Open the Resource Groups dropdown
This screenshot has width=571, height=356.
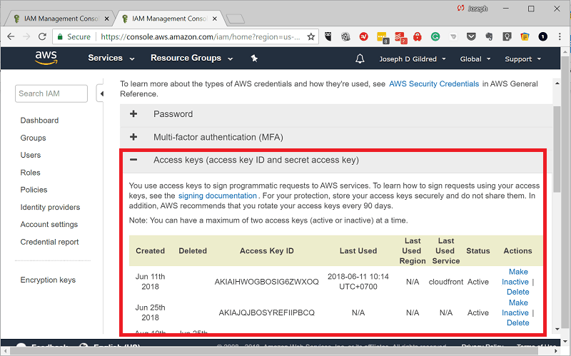(191, 59)
